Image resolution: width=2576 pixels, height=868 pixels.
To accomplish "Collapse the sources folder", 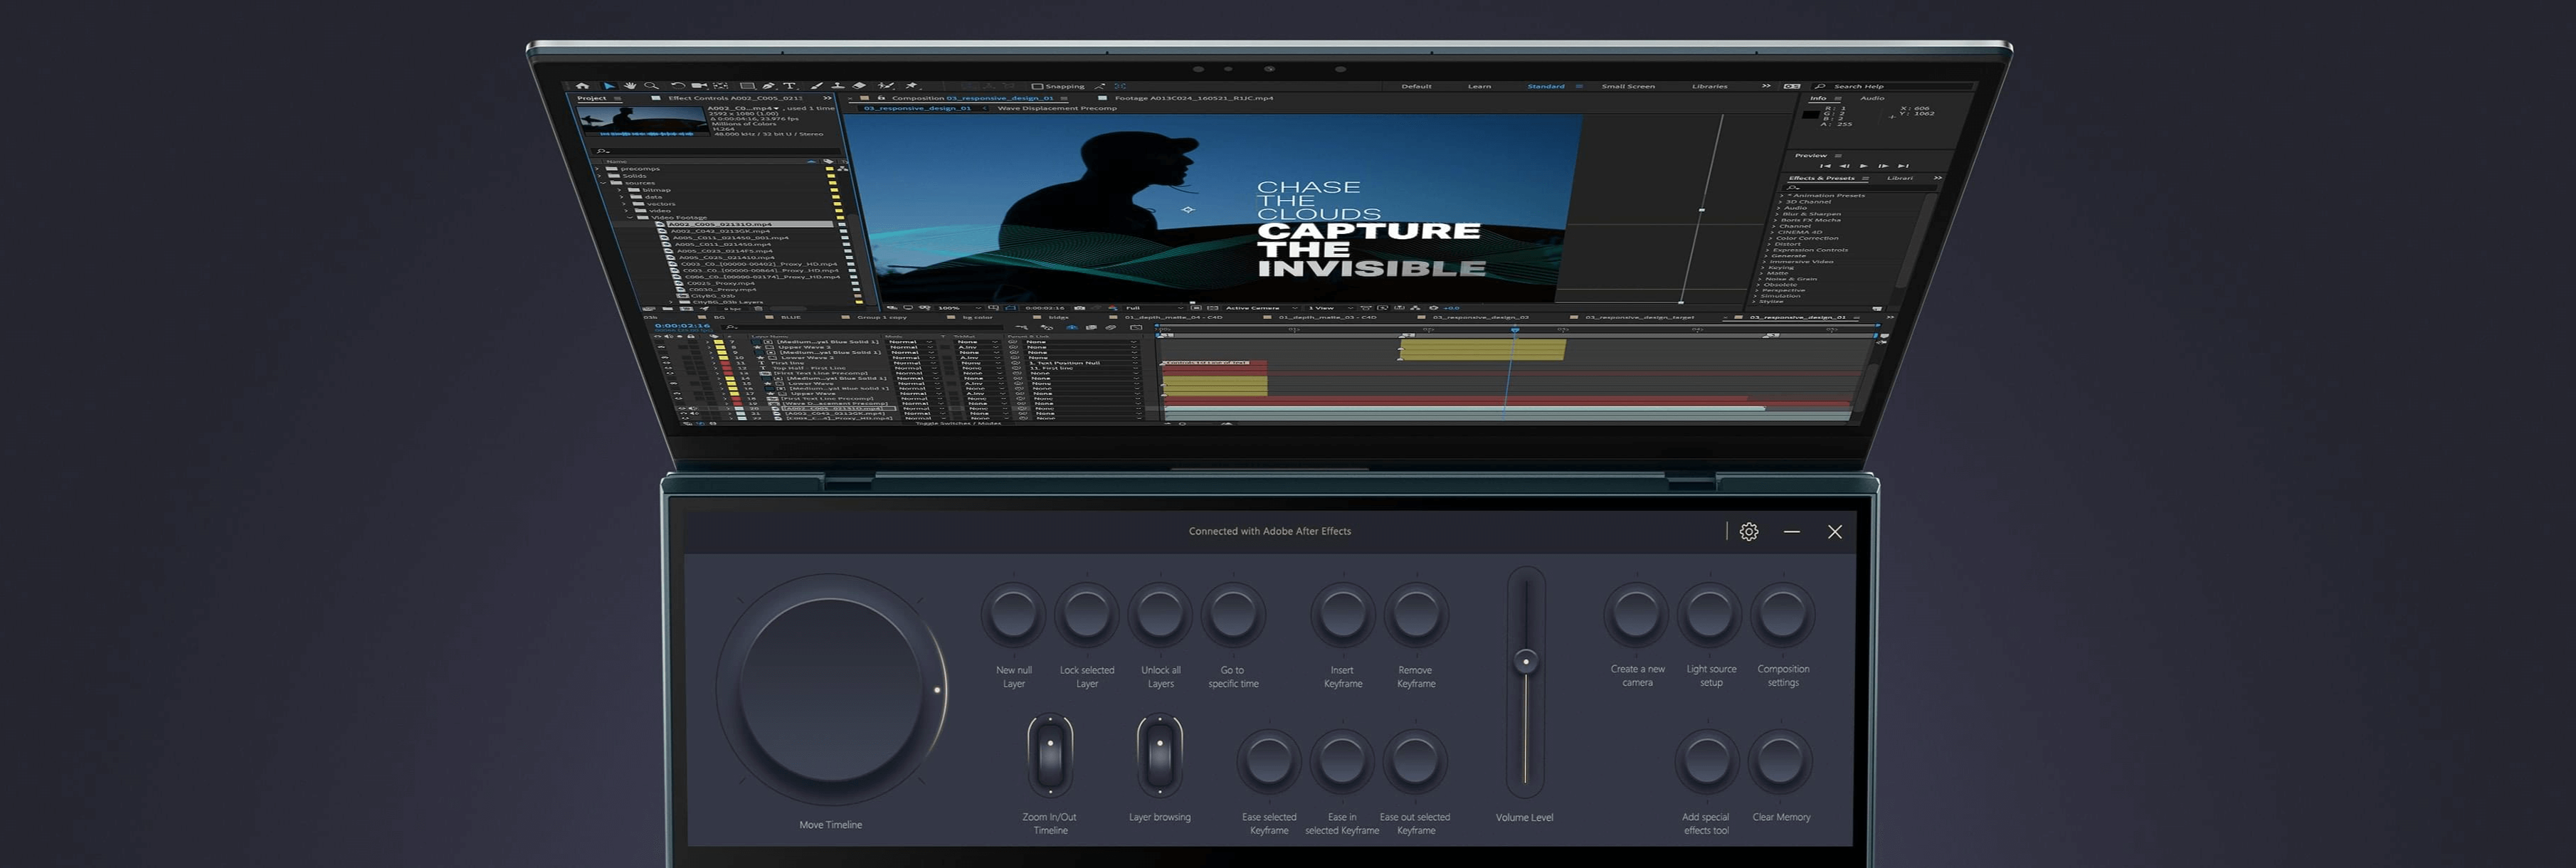I will (603, 183).
